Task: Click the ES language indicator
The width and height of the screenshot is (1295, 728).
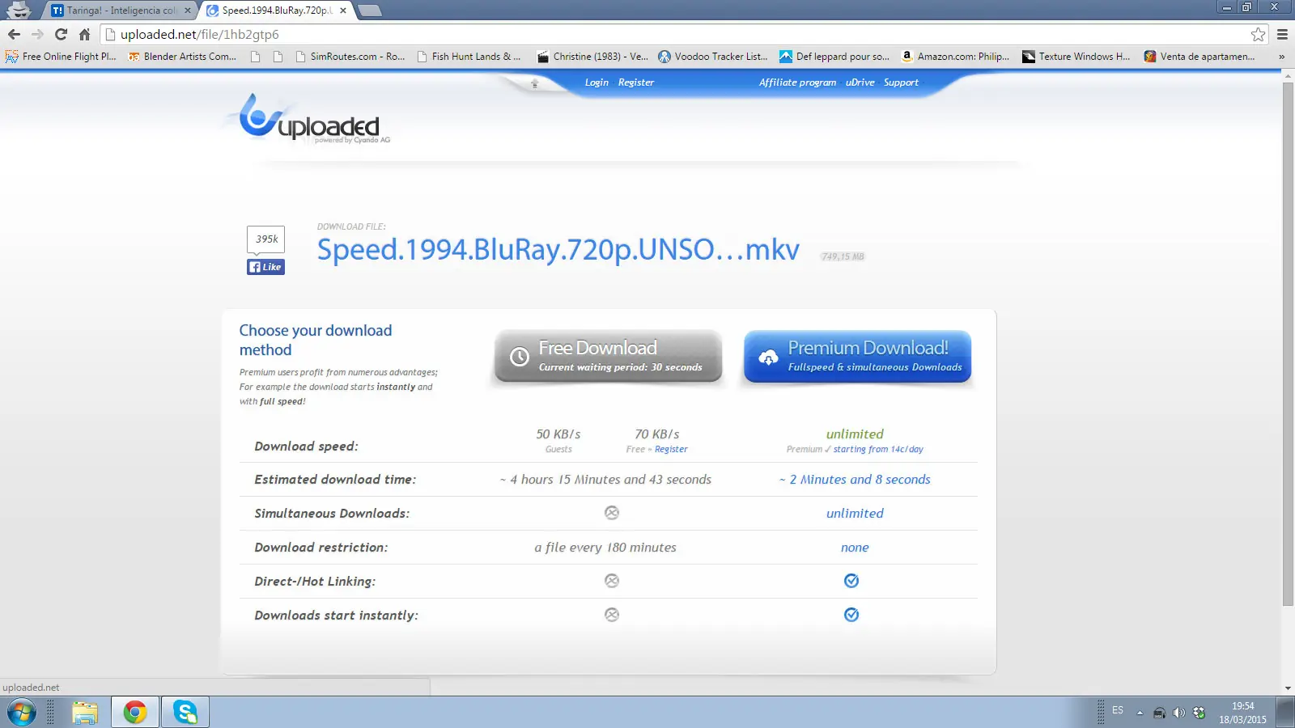Action: click(x=1118, y=710)
